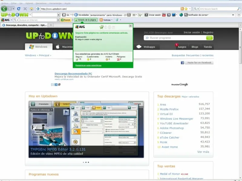Image resolution: width=242 pixels, height=181 pixels.
Task: Click the Buscar programa search box
Action: (175, 38)
